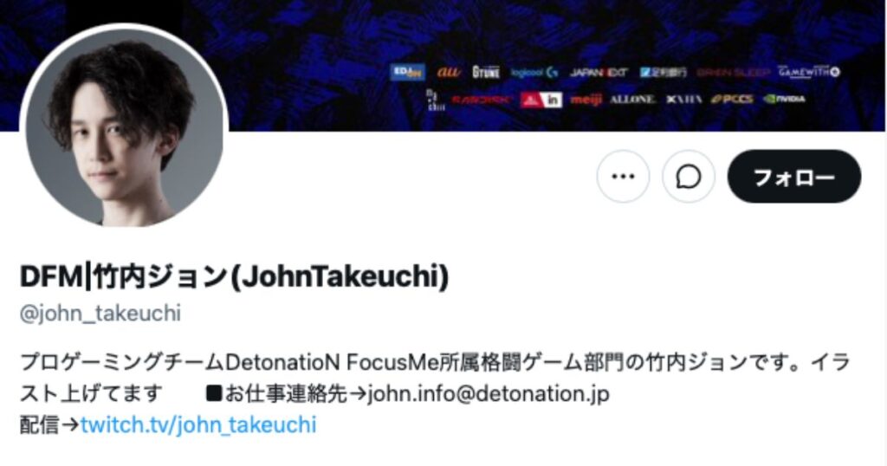The image size is (887, 466).
Task: Click the meiji logo in the banner
Action: [586, 100]
